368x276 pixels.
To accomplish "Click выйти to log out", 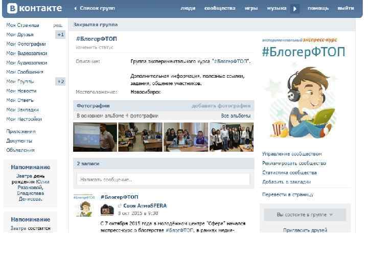I will click(346, 8).
